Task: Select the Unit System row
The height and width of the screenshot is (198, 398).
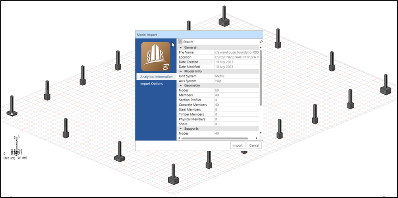Action: [x=218, y=76]
